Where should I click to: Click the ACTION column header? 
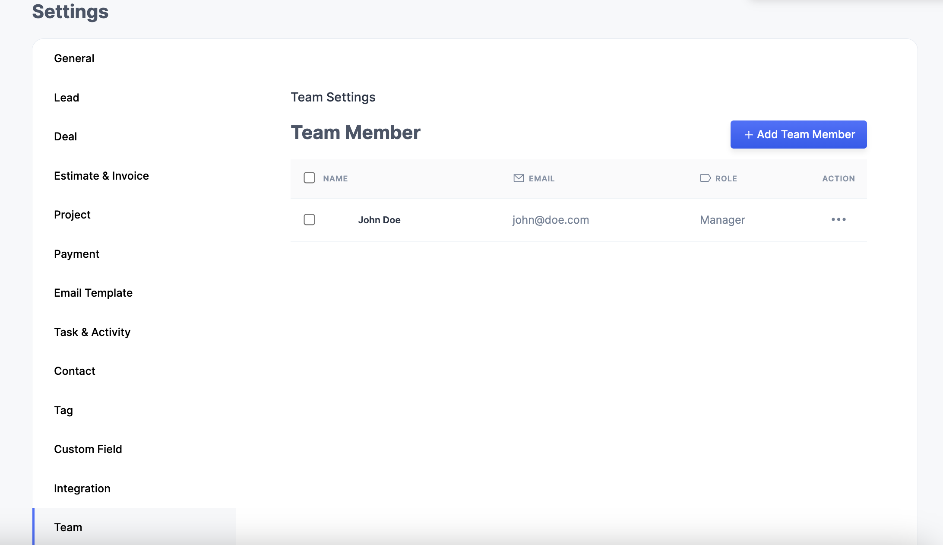[x=839, y=178]
